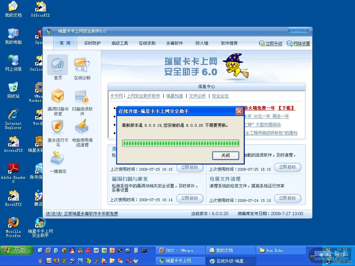Select 网上邻居 desktop icon
The width and height of the screenshot is (355, 266).
click(x=14, y=63)
